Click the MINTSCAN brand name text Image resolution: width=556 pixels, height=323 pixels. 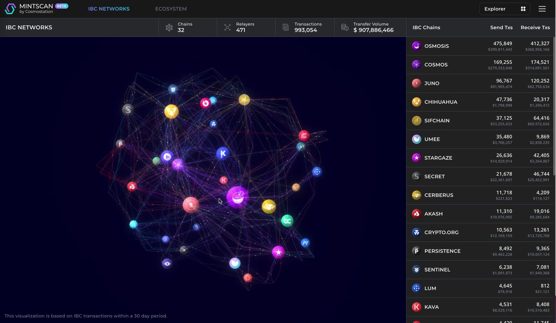[x=36, y=6]
